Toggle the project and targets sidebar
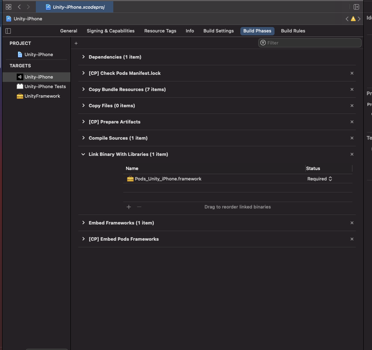This screenshot has height=350, width=372. [8, 31]
